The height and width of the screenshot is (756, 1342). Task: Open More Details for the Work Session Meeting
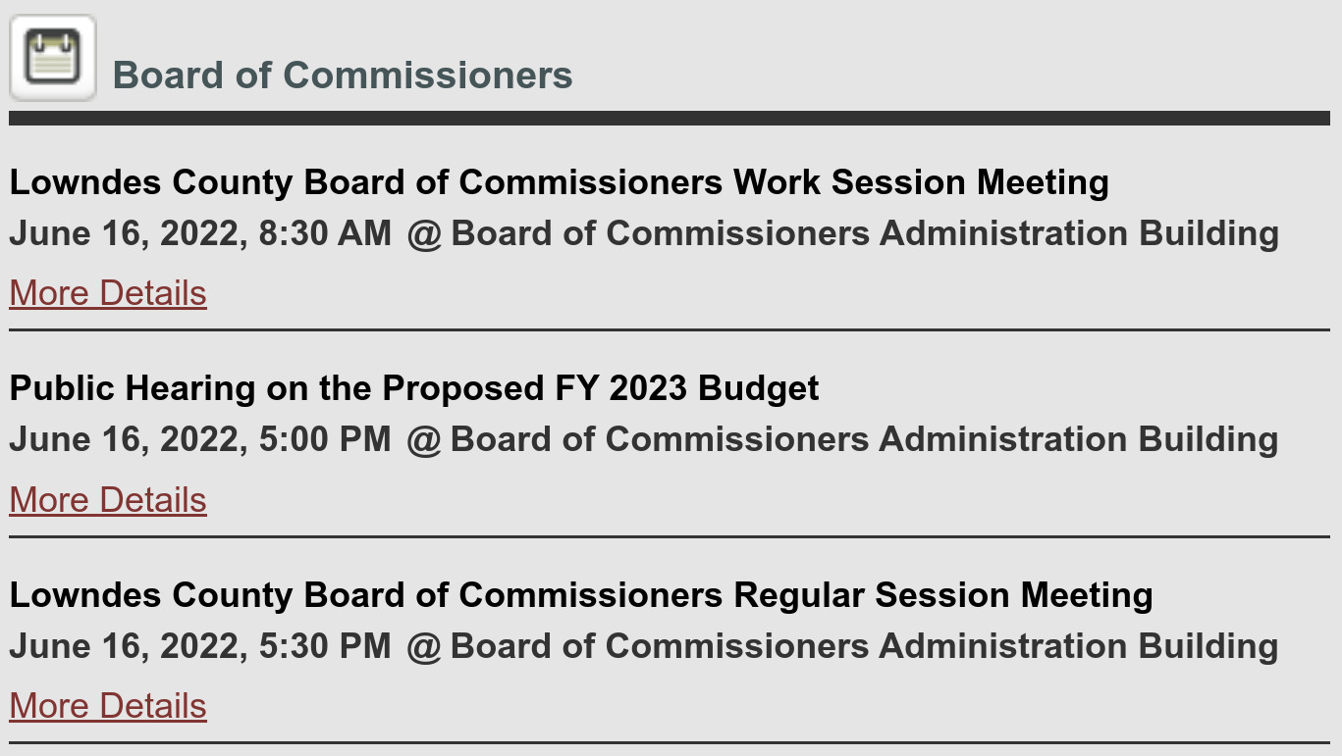(x=107, y=293)
